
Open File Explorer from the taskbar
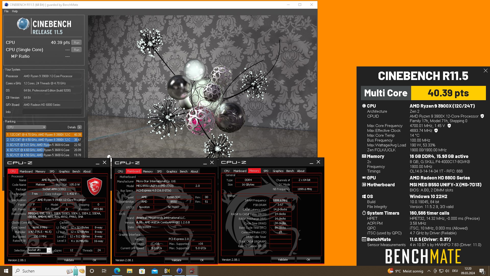click(129, 271)
